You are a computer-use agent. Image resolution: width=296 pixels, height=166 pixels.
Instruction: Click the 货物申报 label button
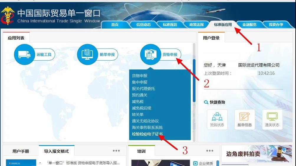170,55
